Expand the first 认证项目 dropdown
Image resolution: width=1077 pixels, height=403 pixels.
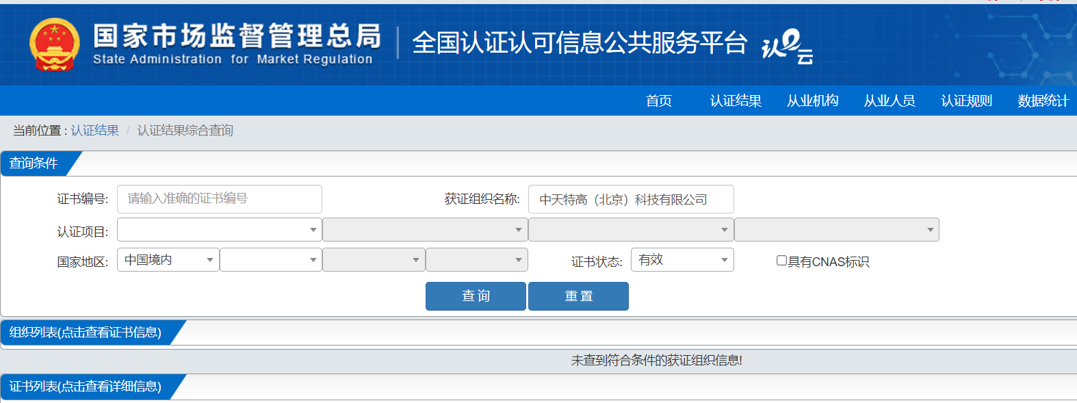pos(220,230)
